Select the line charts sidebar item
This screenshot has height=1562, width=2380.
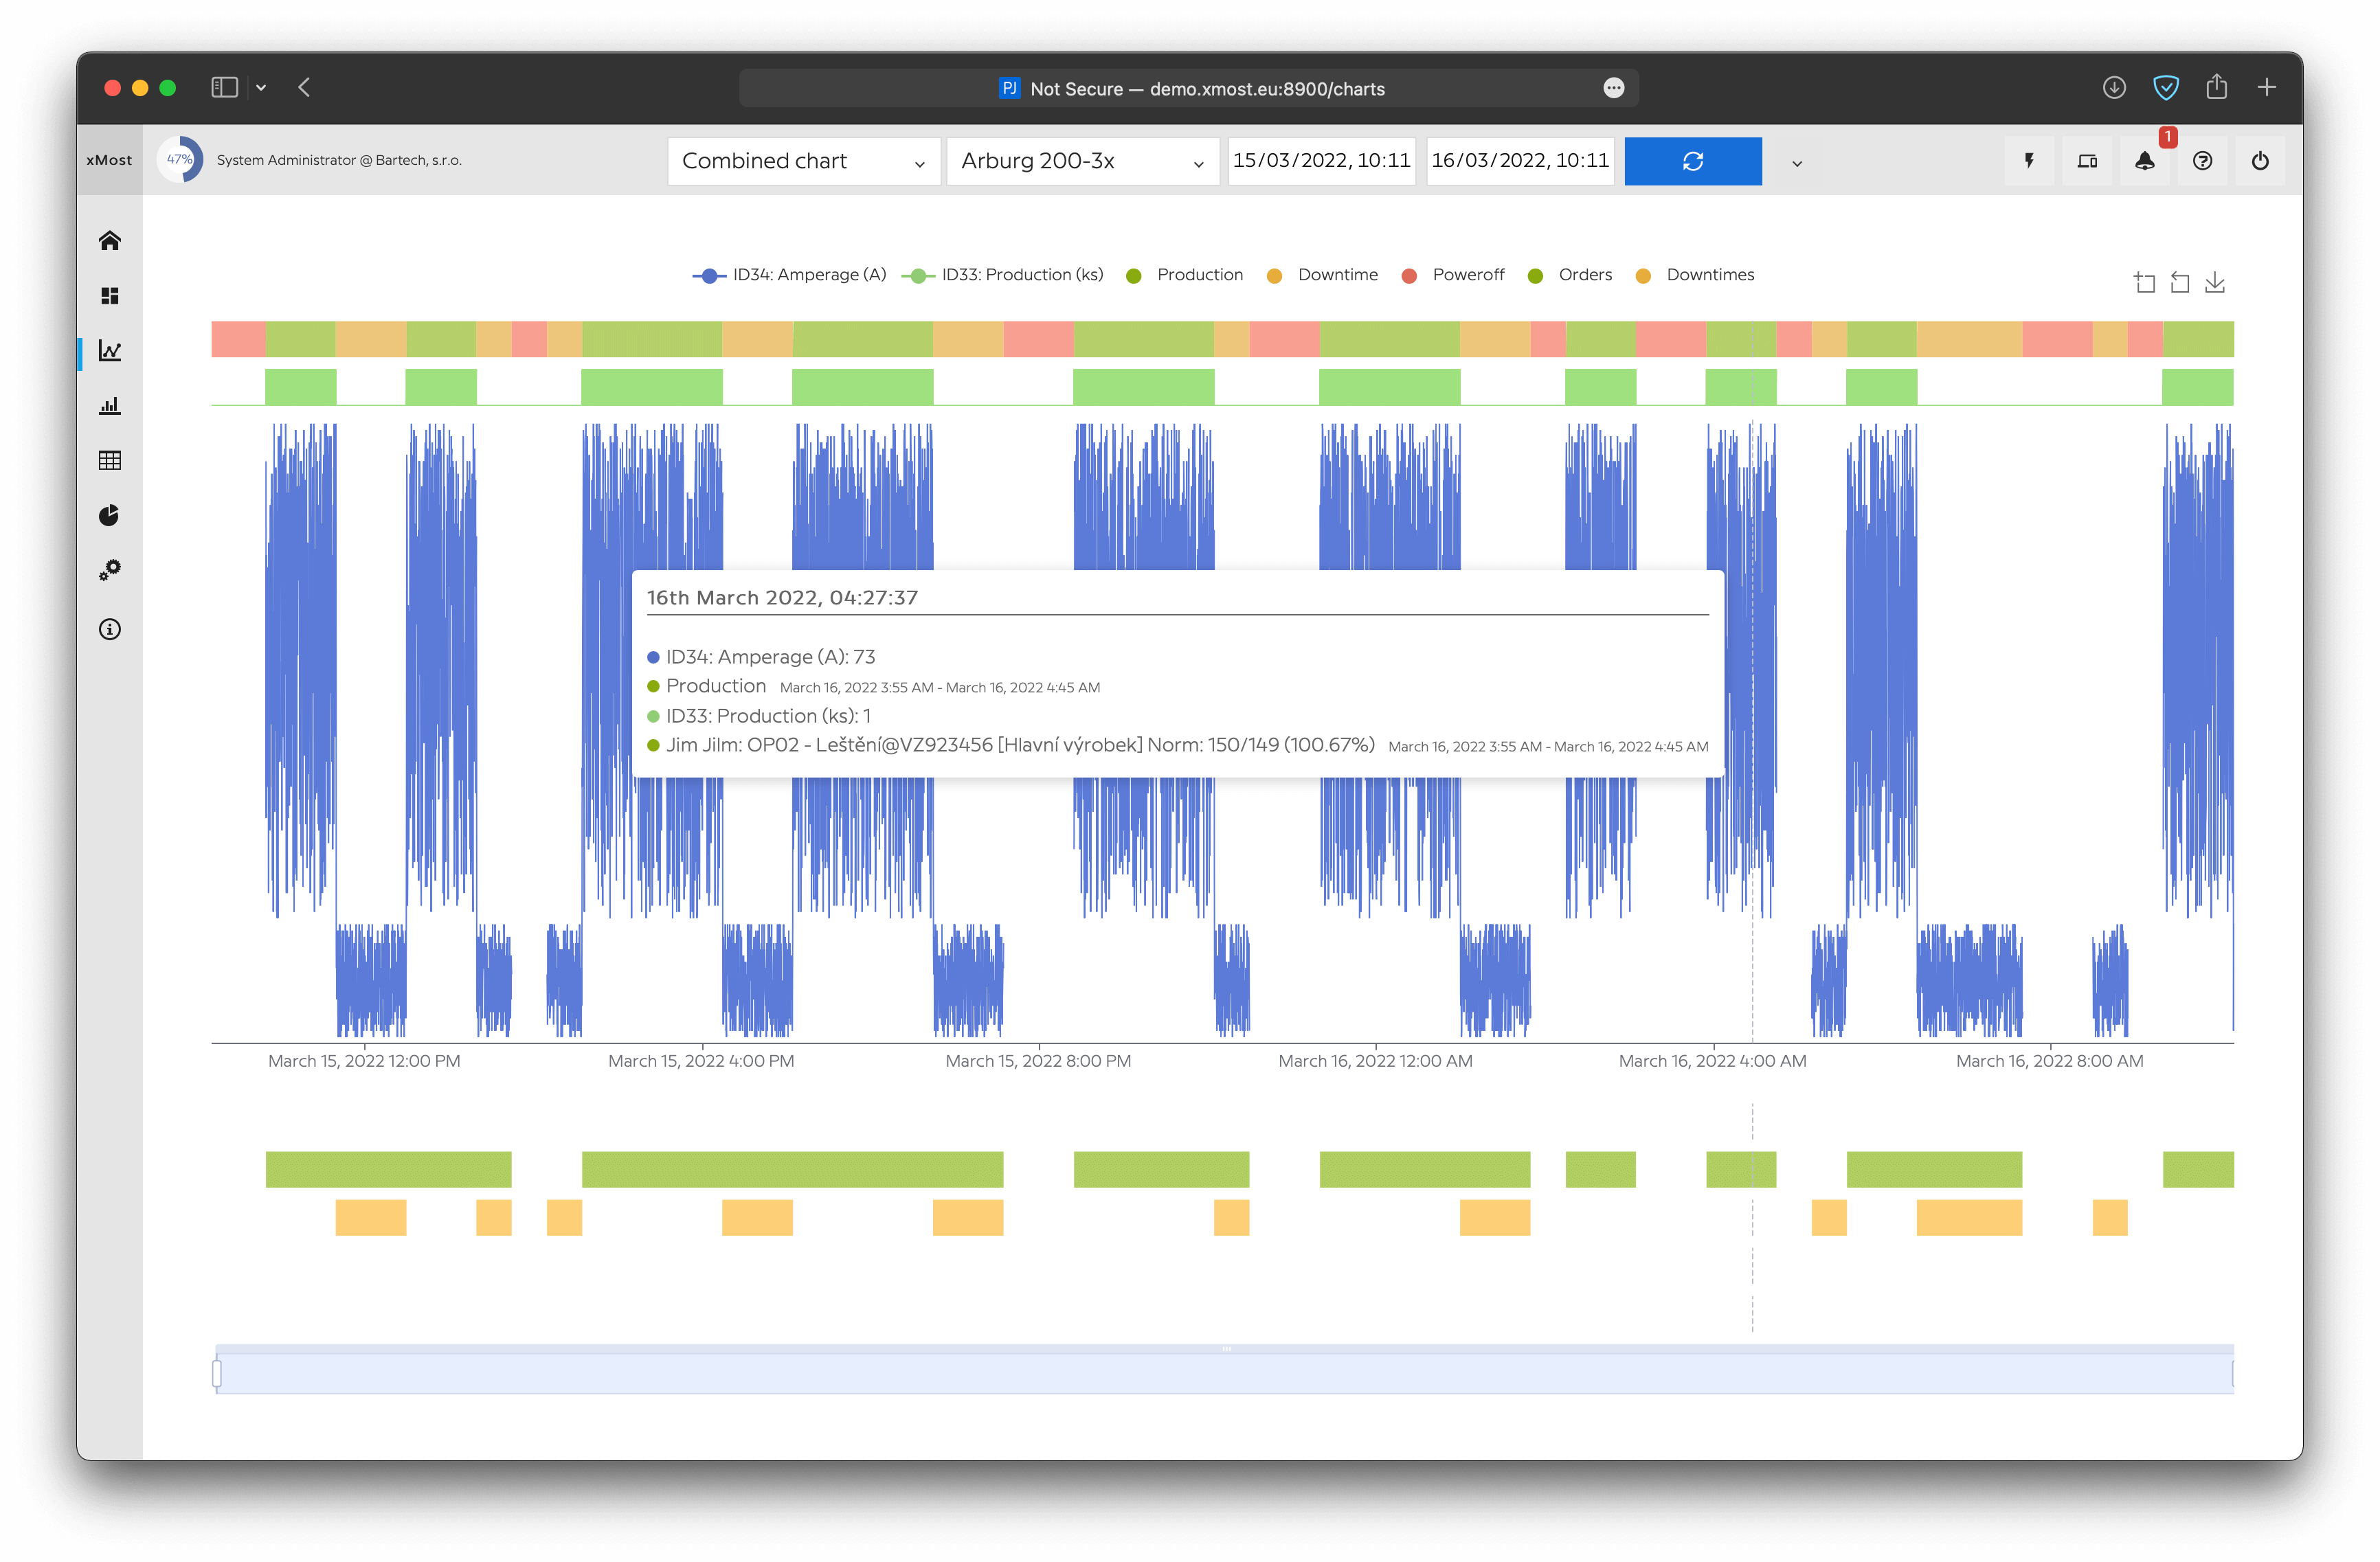click(x=110, y=351)
